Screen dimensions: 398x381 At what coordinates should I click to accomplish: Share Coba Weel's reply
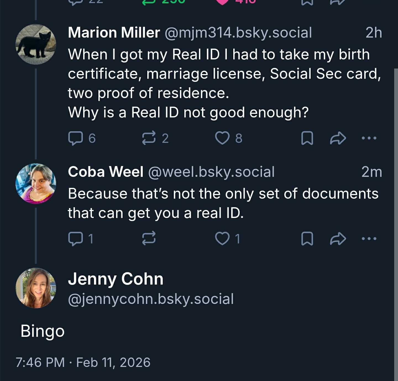tap(338, 239)
